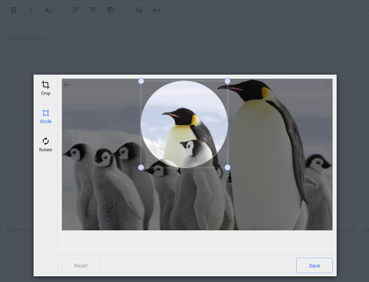369x282 pixels.
Task: Toggle italic formatting
Action: click(x=31, y=10)
